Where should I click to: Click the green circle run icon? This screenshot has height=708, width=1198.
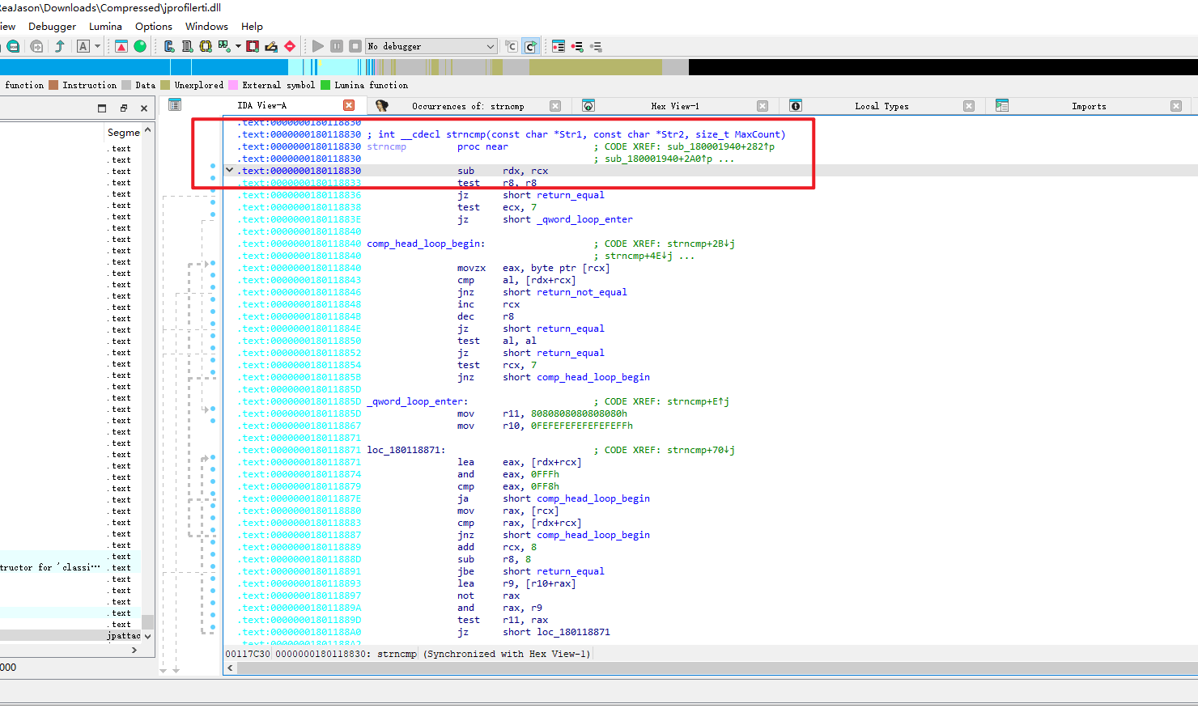pyautogui.click(x=140, y=46)
